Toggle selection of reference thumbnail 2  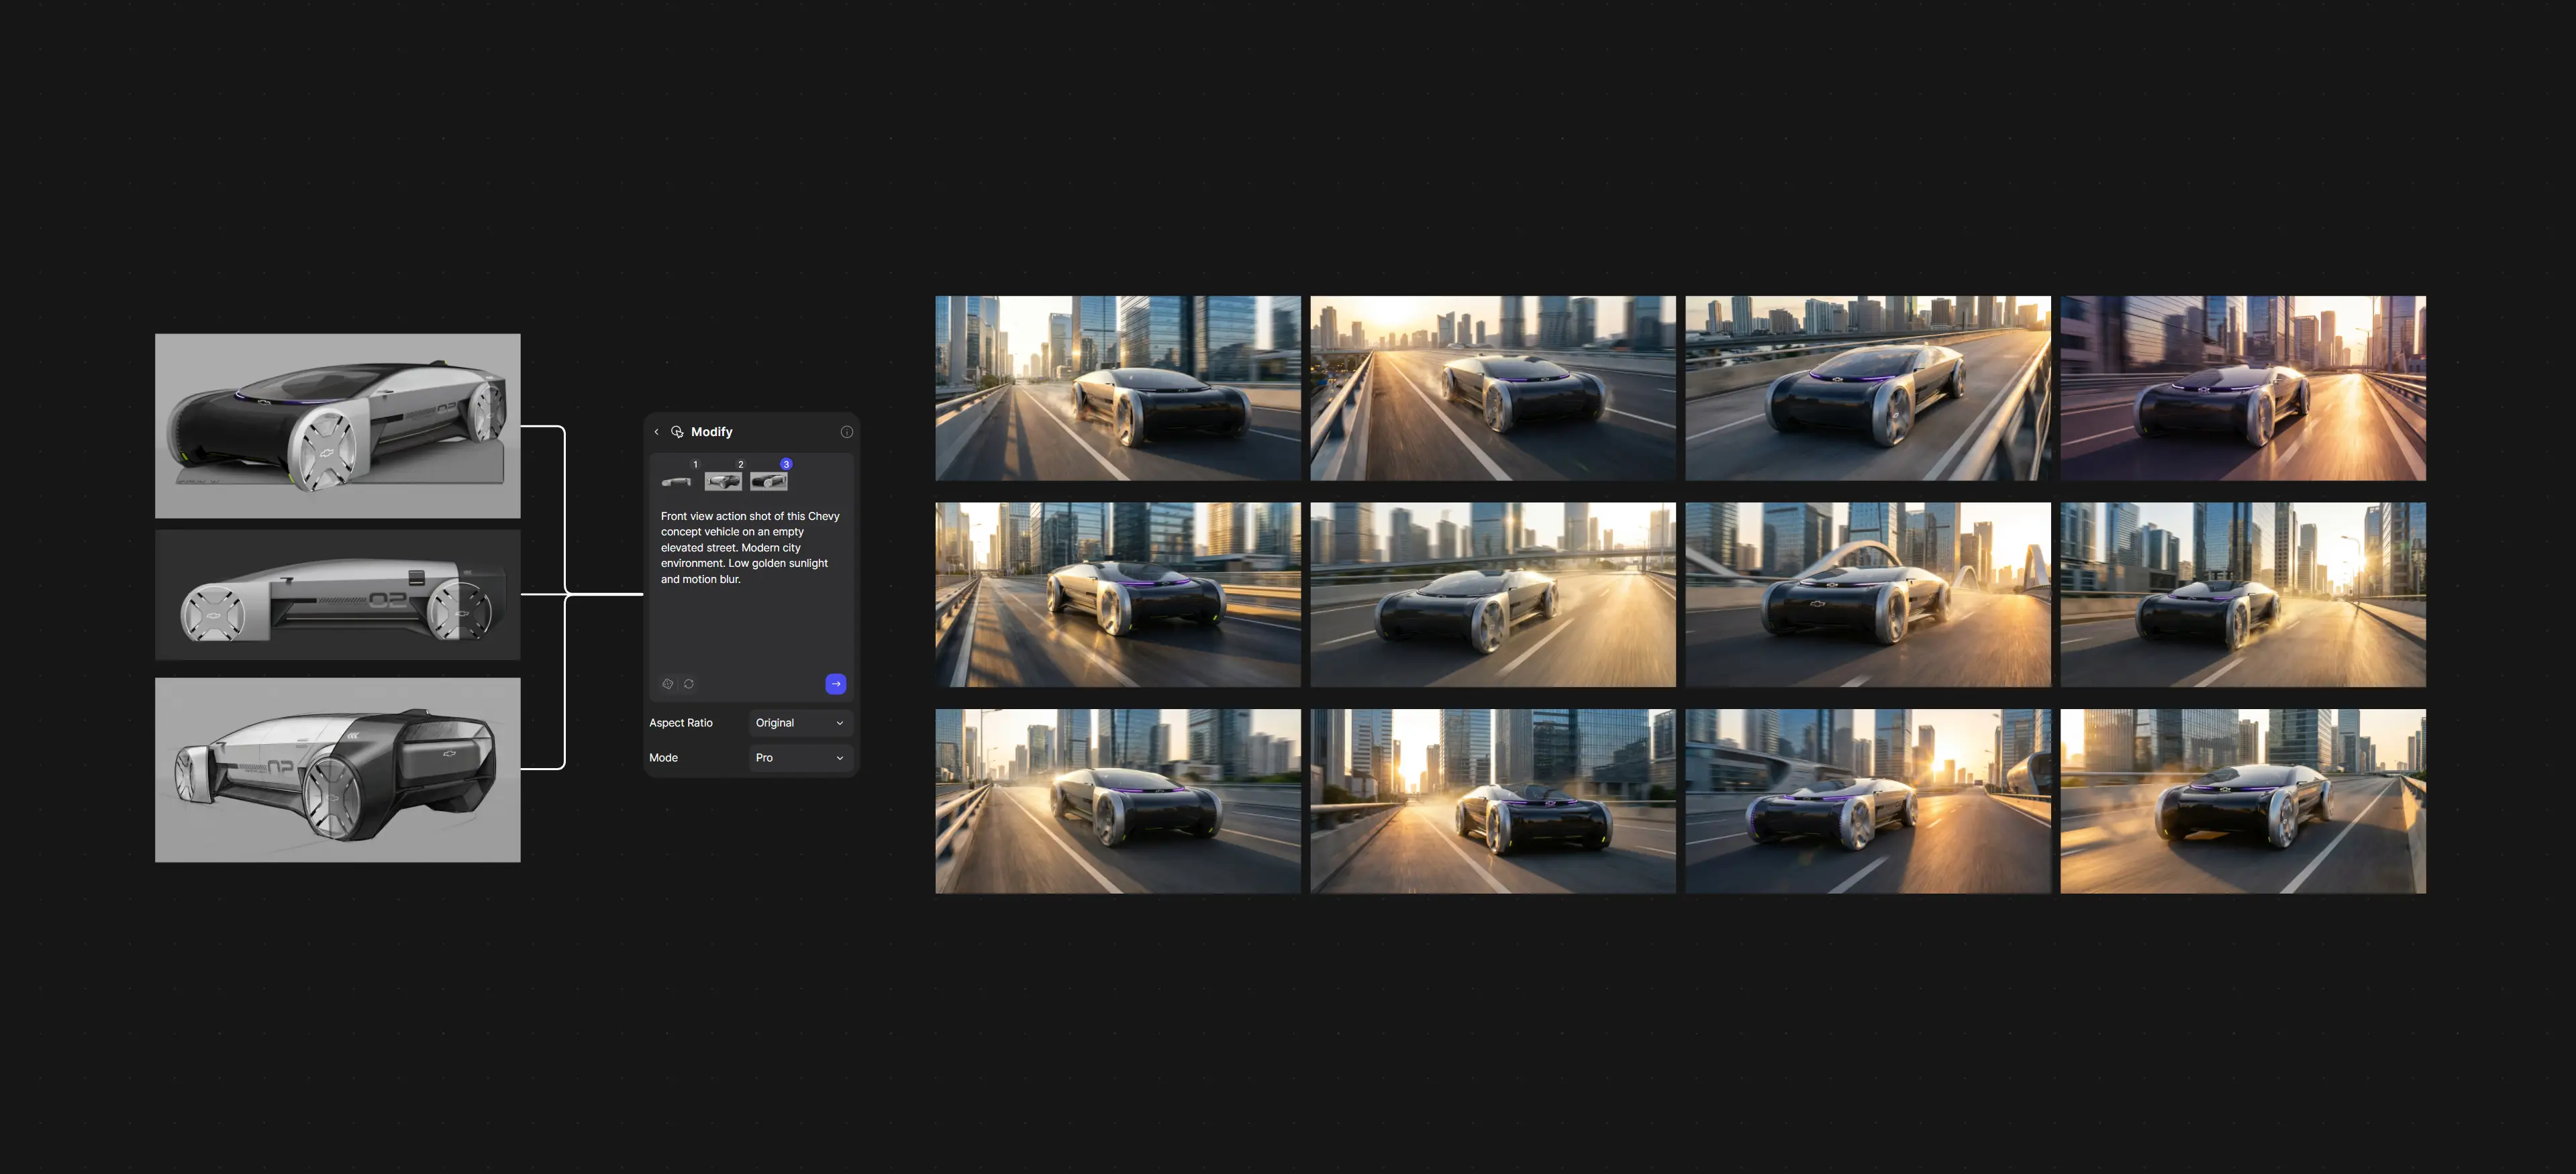click(x=724, y=482)
